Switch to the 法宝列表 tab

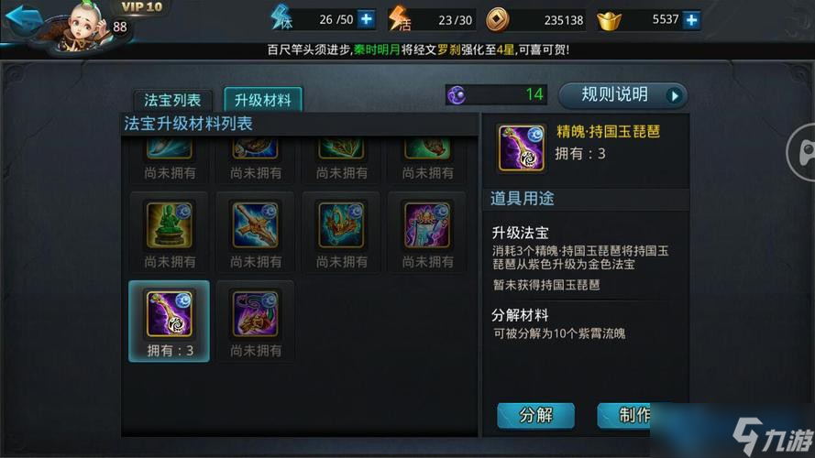pos(172,100)
